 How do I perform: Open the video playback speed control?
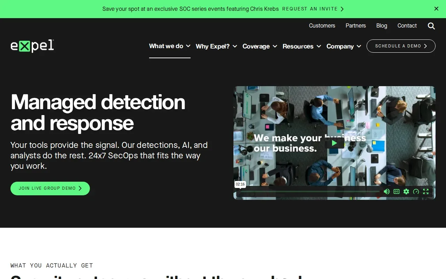(x=416, y=191)
